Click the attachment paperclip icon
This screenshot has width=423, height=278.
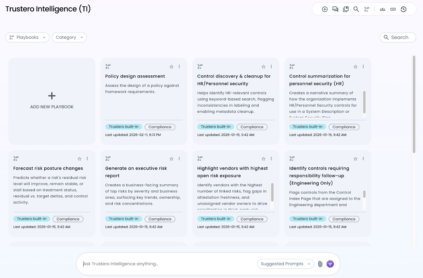[x=320, y=264]
